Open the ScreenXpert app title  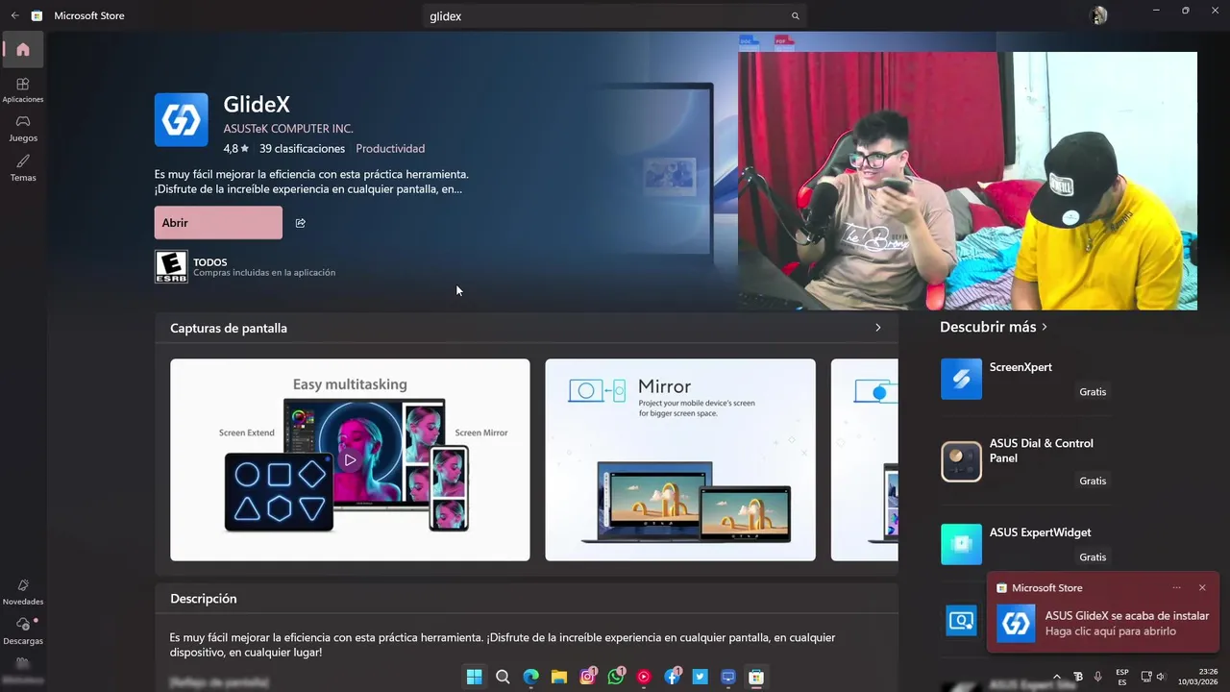click(x=1021, y=367)
